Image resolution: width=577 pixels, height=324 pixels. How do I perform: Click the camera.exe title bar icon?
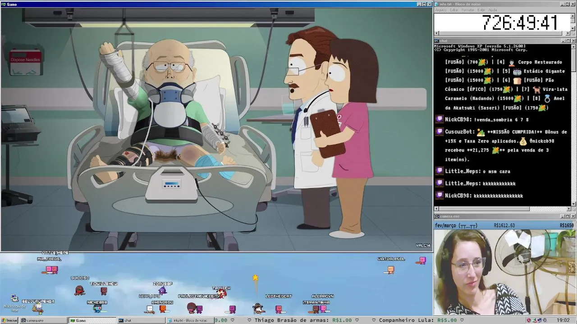coord(437,216)
